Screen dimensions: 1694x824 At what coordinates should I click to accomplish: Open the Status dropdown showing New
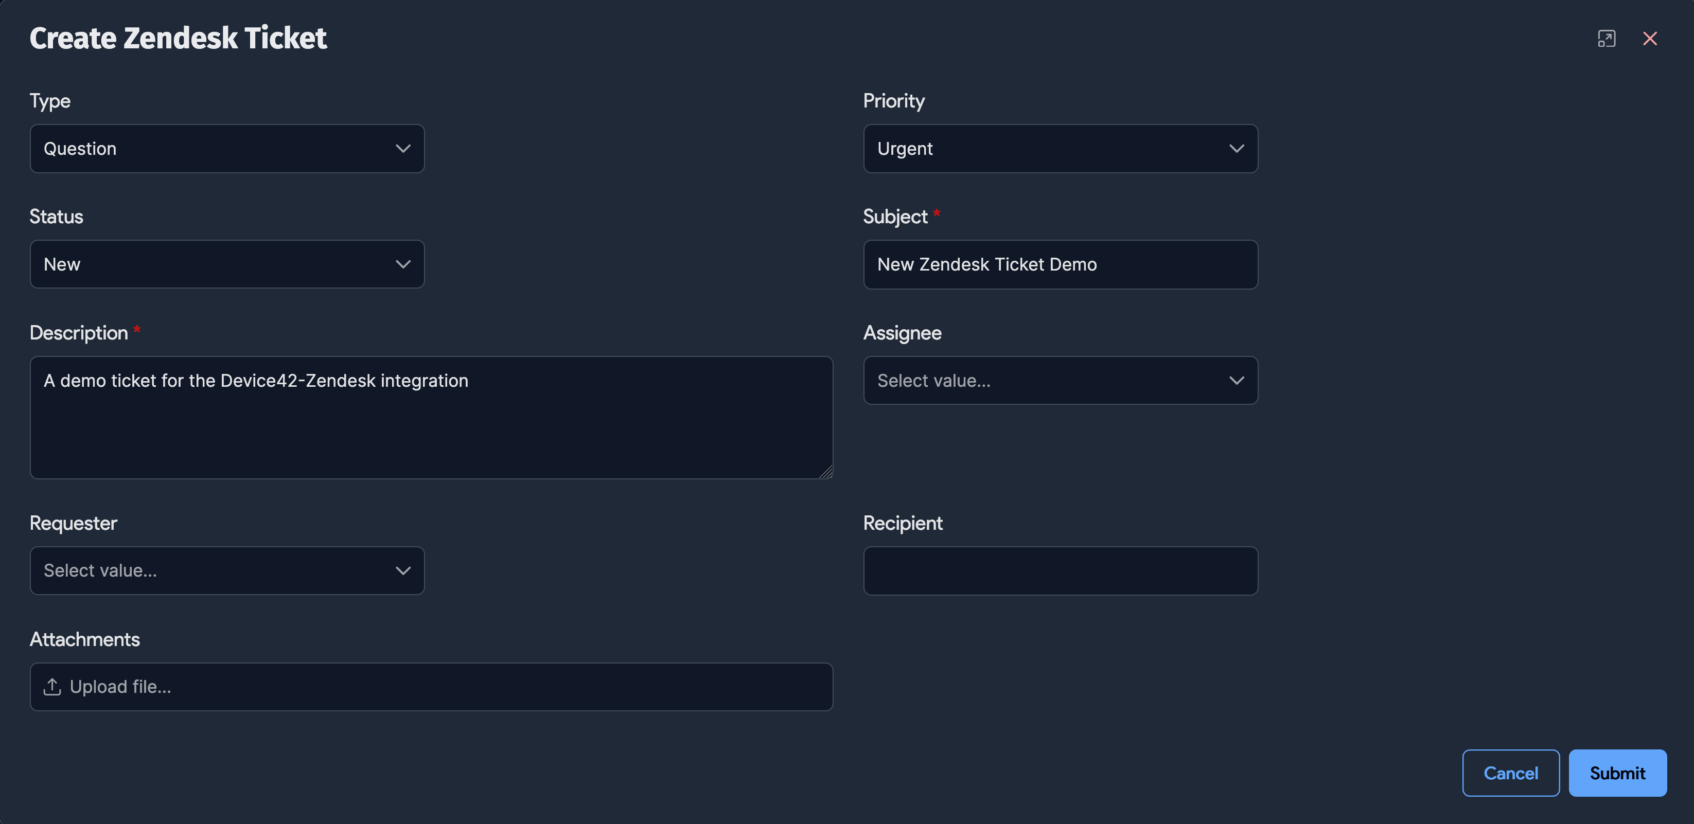tap(227, 264)
